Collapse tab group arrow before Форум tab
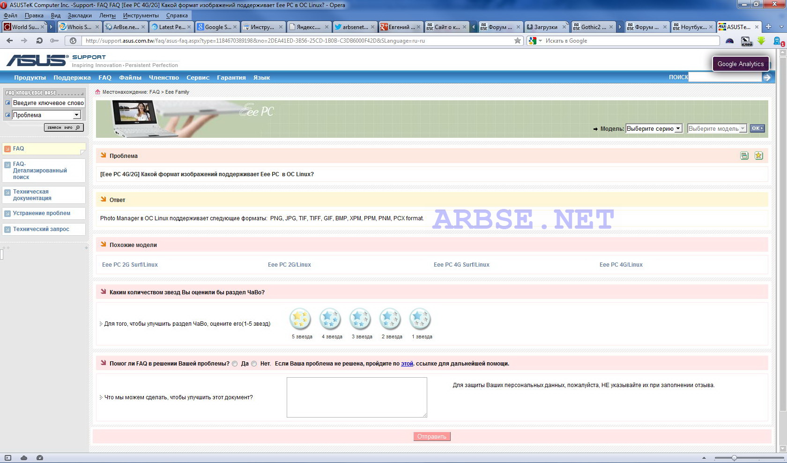Image resolution: width=787 pixels, height=463 pixels. [x=473, y=27]
